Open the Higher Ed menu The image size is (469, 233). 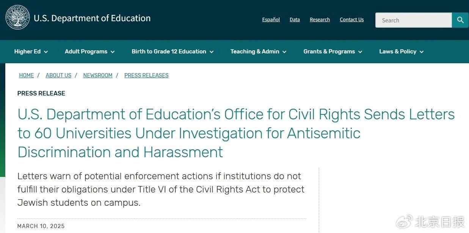(27, 52)
